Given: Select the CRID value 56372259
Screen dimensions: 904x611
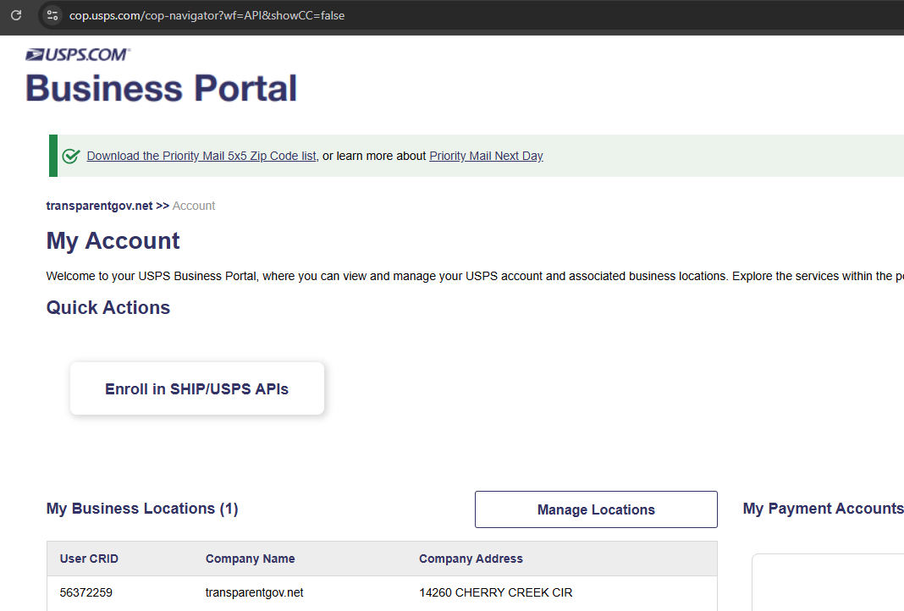Looking at the screenshot, I should 85,592.
